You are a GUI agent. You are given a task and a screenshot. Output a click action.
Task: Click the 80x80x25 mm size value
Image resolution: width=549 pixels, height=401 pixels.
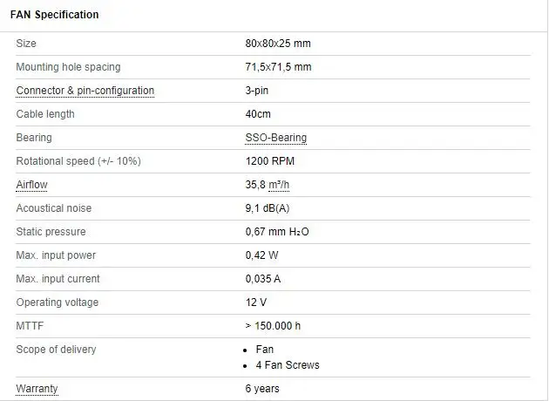[x=278, y=44]
